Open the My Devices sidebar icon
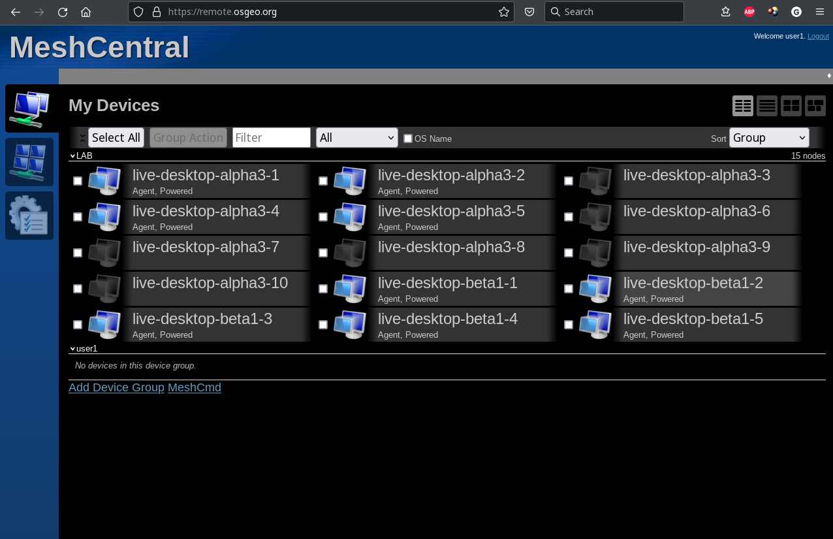833x539 pixels. 29,108
